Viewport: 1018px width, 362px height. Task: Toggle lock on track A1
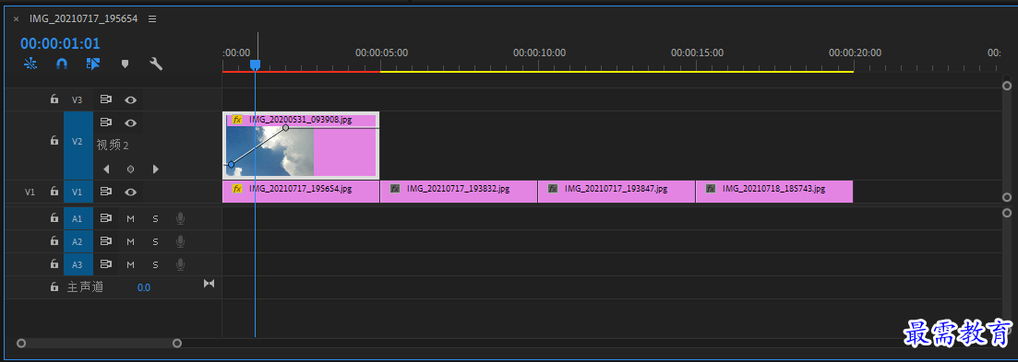click(54, 219)
